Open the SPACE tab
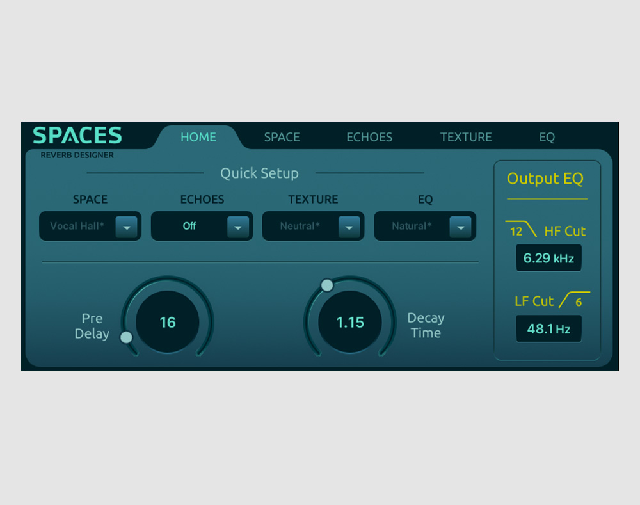Screen dimensions: 640x505 (282, 137)
